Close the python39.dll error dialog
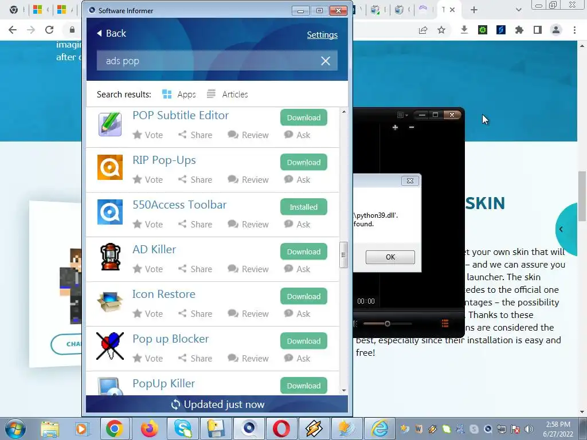 point(410,180)
